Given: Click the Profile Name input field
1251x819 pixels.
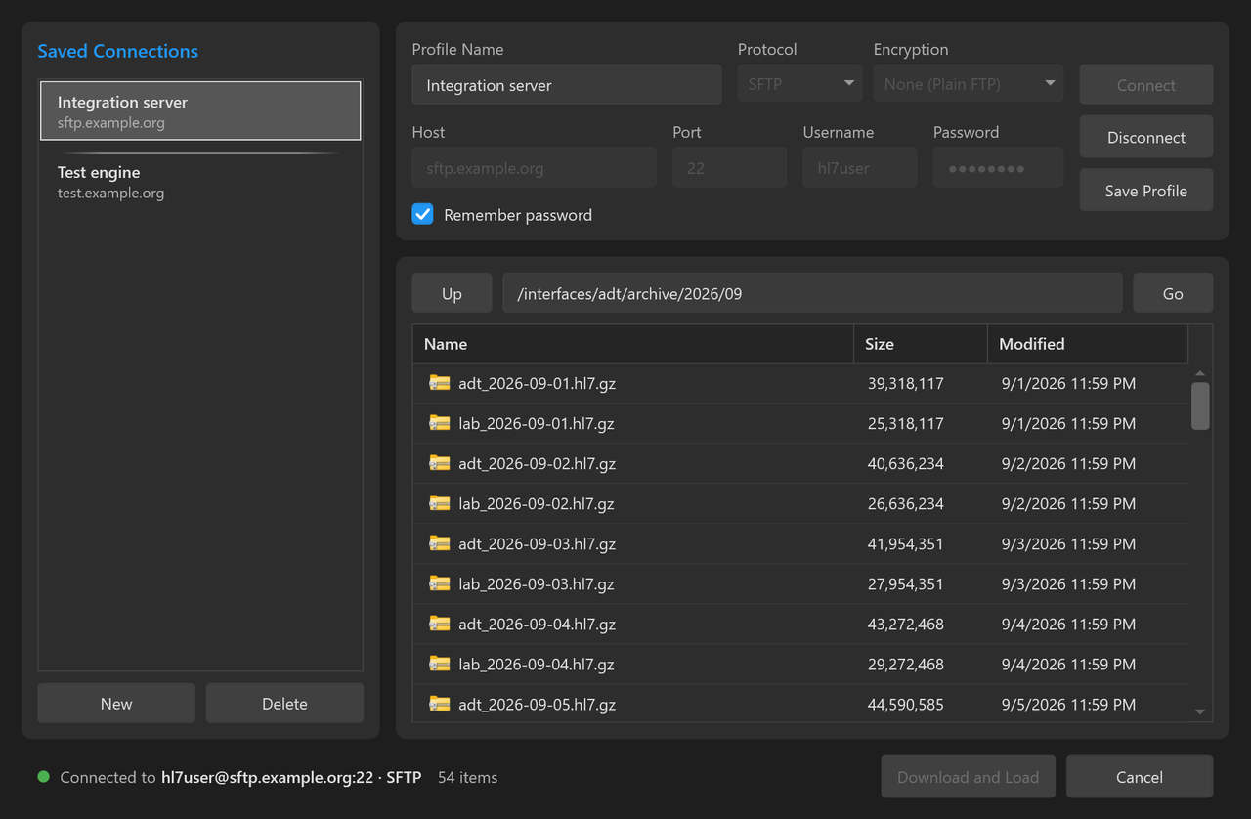Looking at the screenshot, I should tap(567, 85).
